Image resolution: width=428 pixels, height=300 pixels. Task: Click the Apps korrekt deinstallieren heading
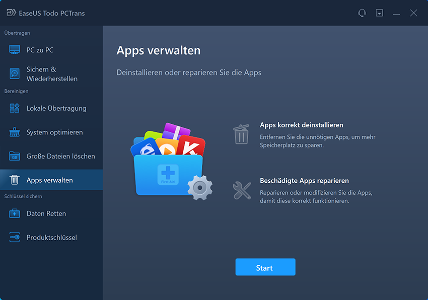(301, 125)
